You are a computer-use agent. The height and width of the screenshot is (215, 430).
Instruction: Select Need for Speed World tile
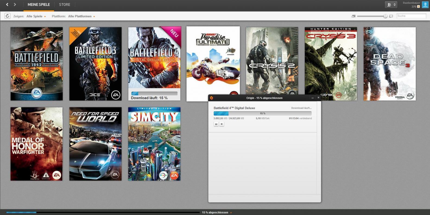point(96,144)
